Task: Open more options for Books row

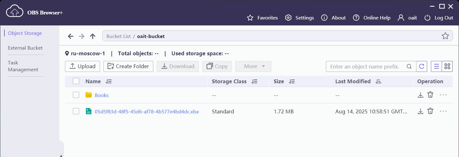Action: point(443,95)
